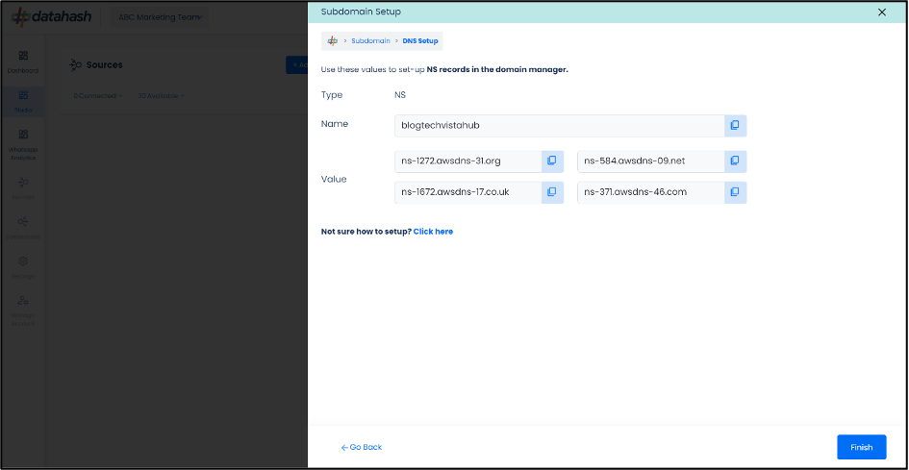The height and width of the screenshot is (470, 909).
Task: Copy the ns-371.awsdns-46.com nameserver
Action: pyautogui.click(x=735, y=192)
